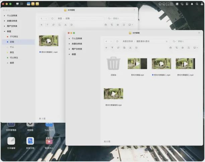Click the scissors cut icon in front window toolbar
This screenshot has height=162, width=205.
tap(130, 48)
